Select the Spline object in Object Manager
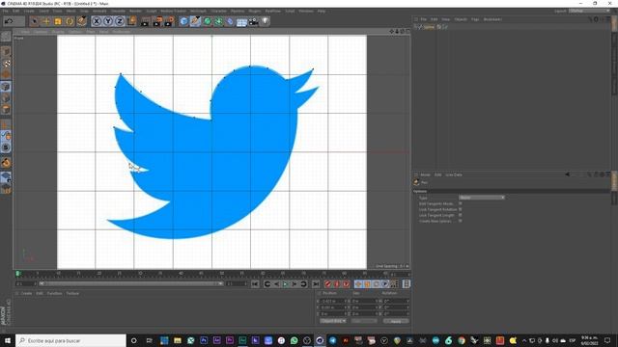Image resolution: width=618 pixels, height=347 pixels. click(x=429, y=27)
